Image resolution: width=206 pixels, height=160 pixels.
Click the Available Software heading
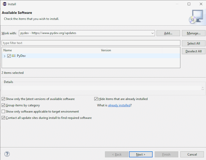click(x=17, y=13)
